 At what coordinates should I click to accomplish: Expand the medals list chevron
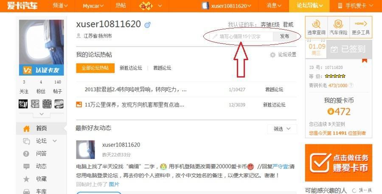click(x=42, y=114)
